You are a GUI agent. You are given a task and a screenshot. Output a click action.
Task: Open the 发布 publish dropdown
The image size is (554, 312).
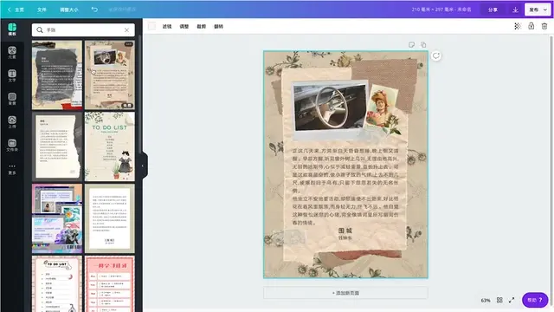pyautogui.click(x=538, y=10)
